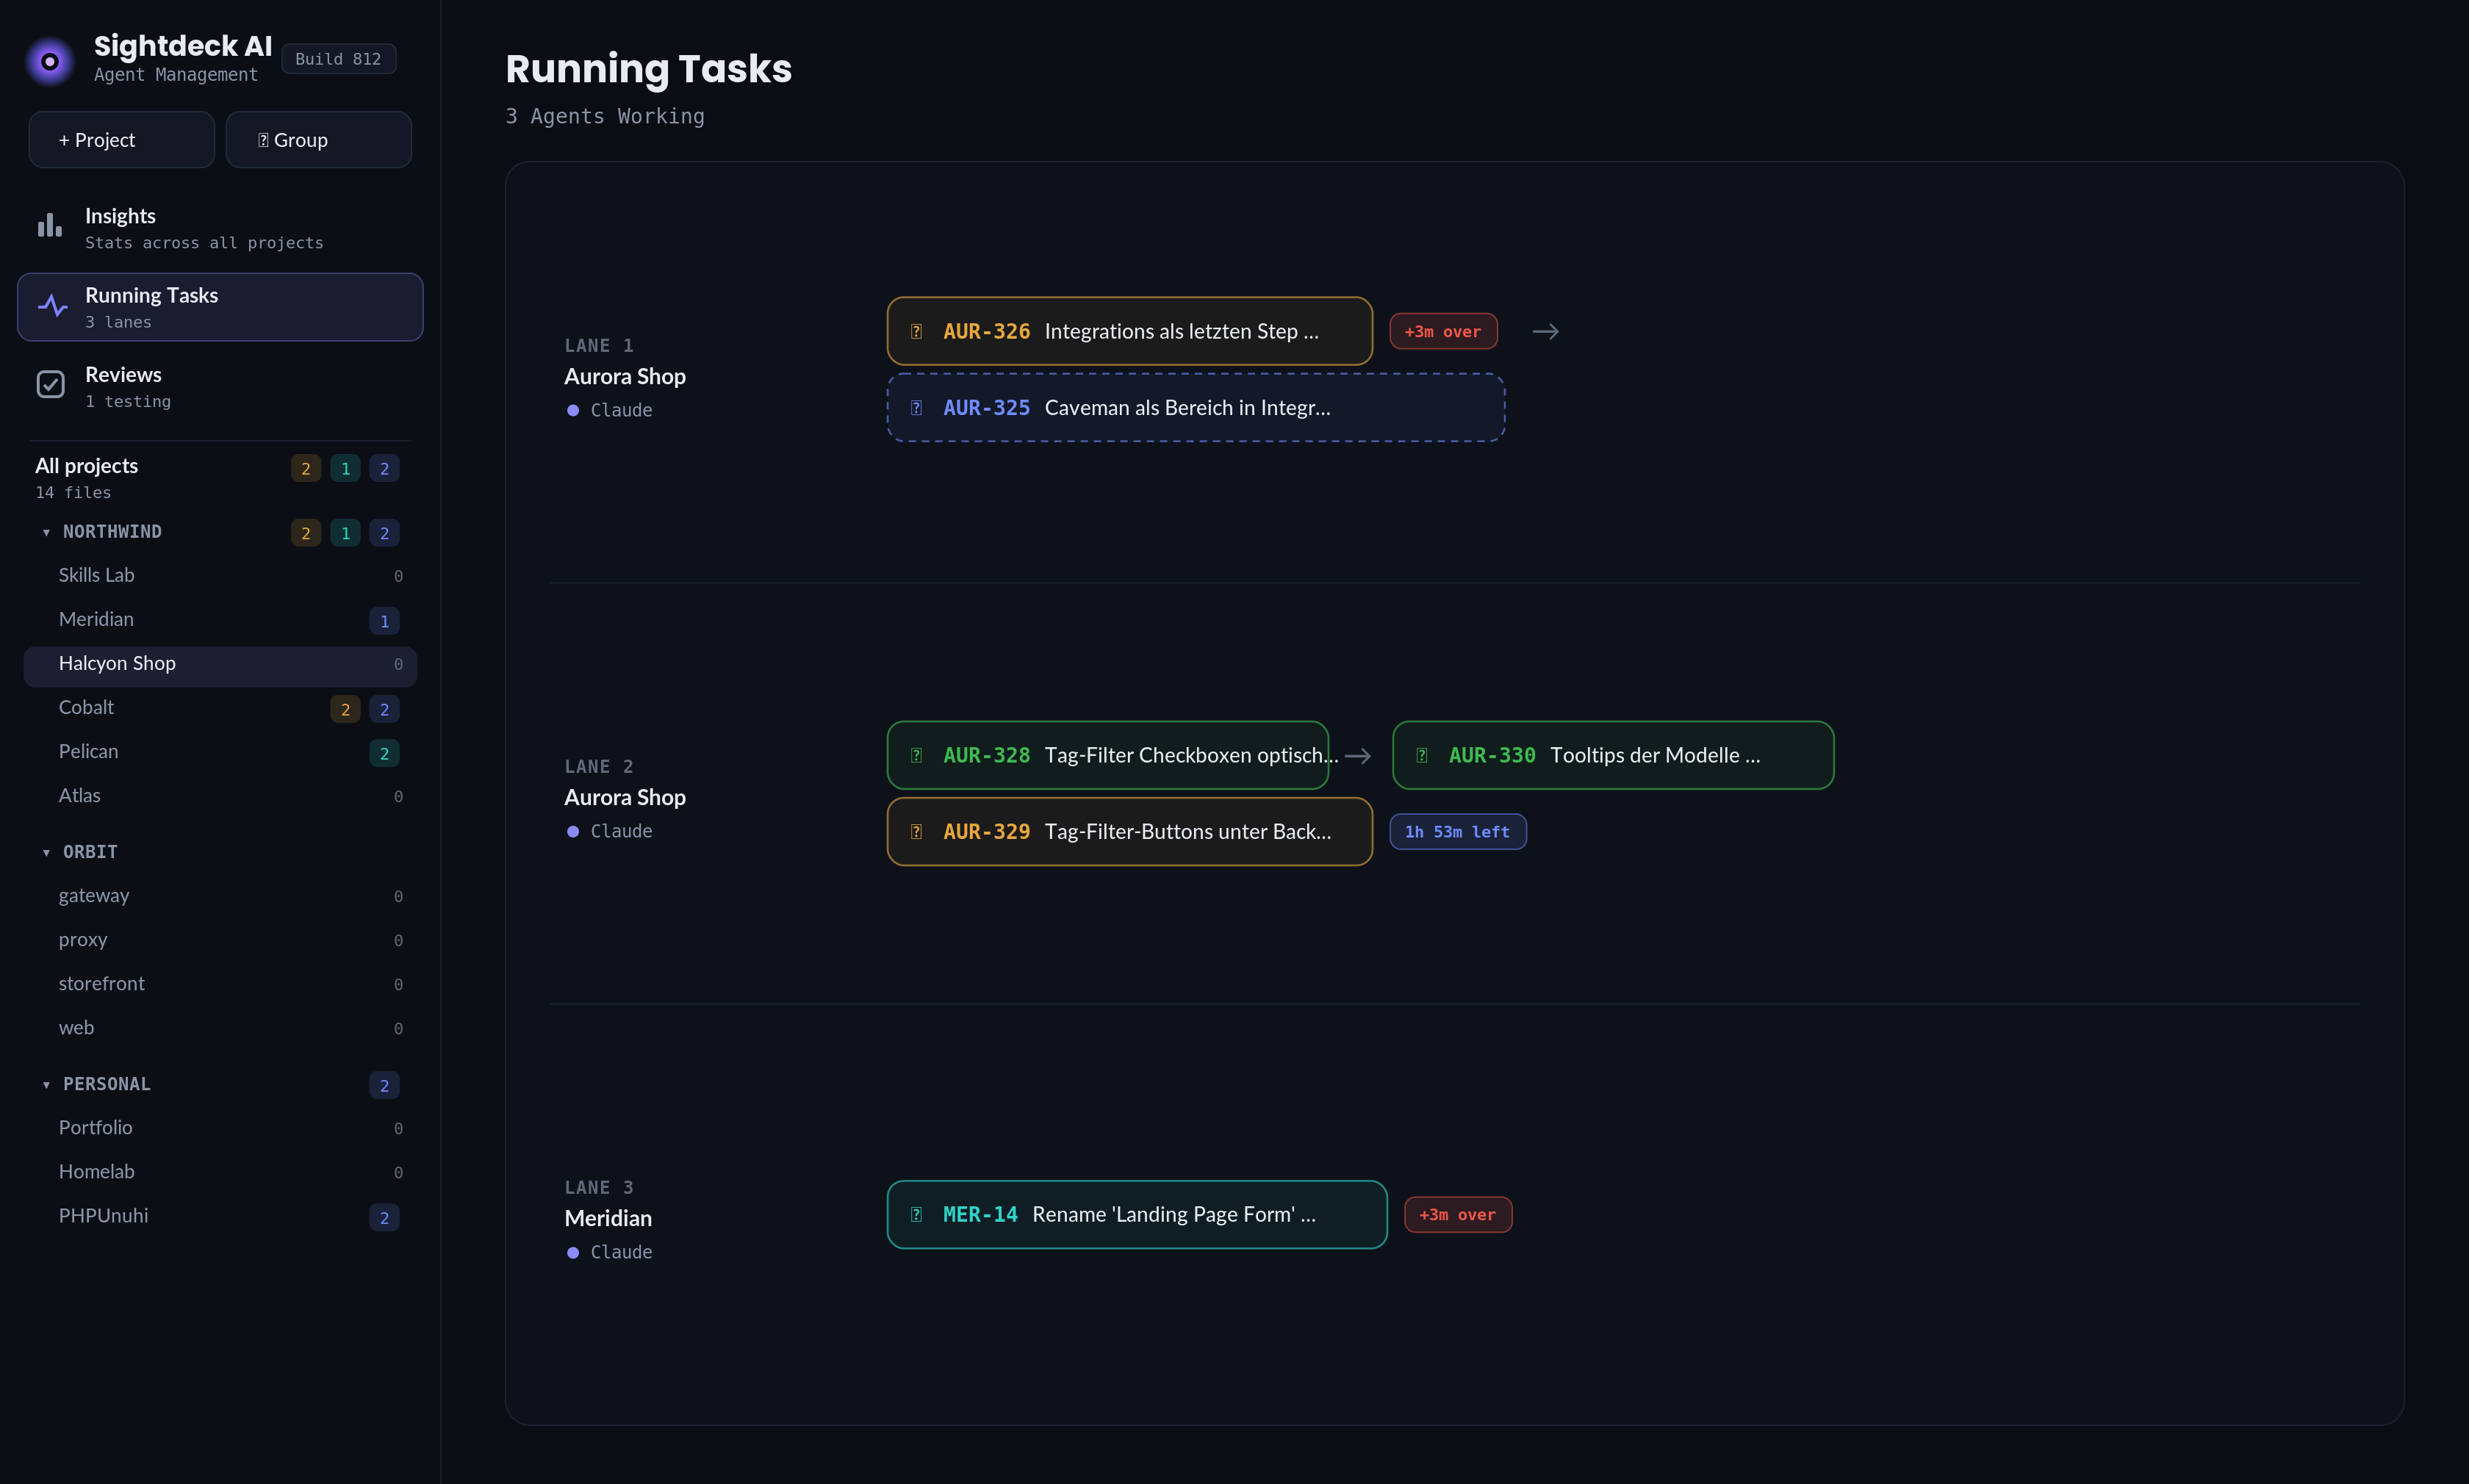This screenshot has height=1484, width=2469.
Task: Open task AUR-325 Caveman card
Action: [x=1196, y=408]
